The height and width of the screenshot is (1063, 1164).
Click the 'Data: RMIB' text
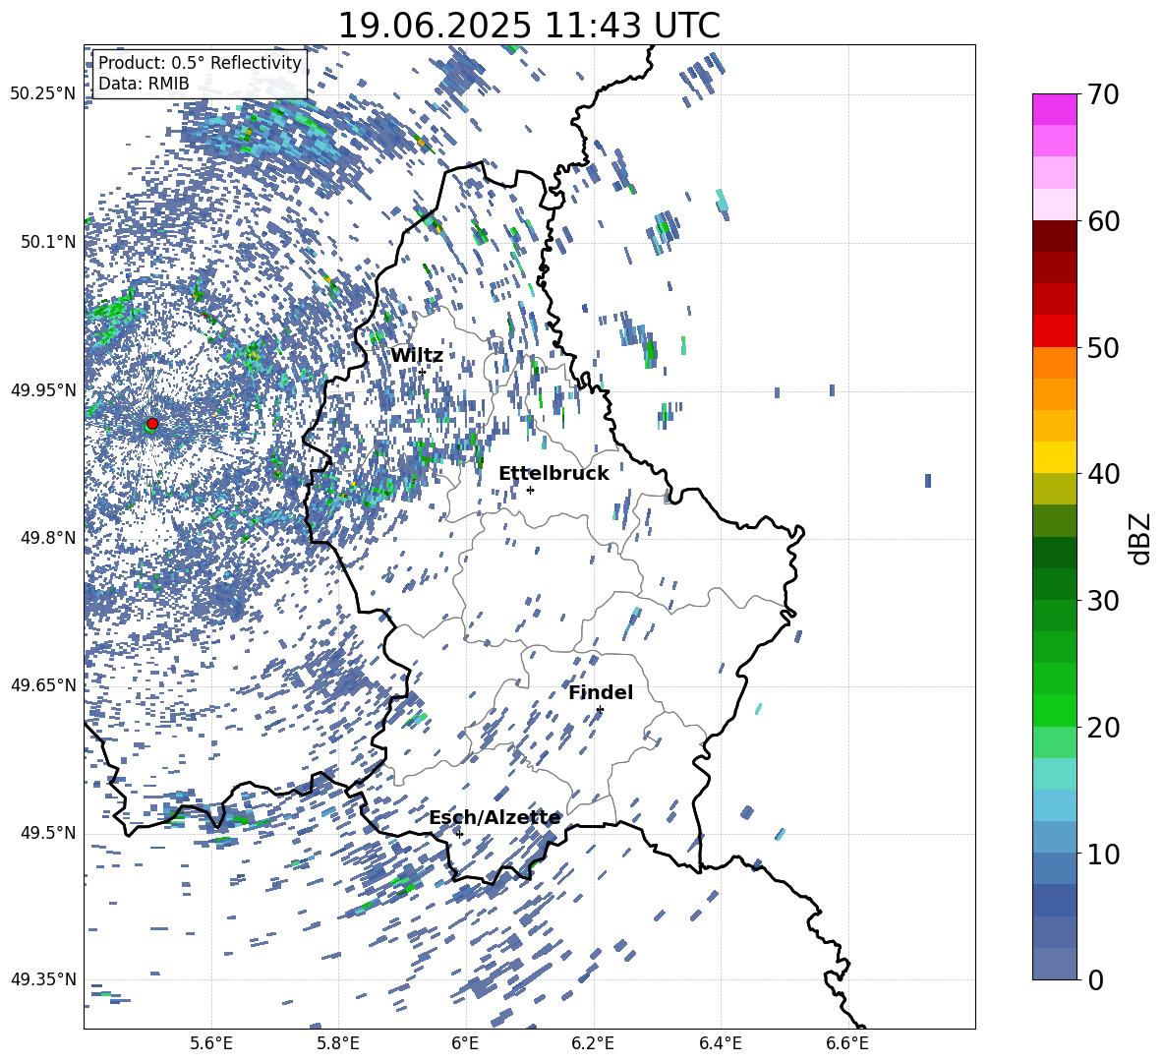coord(144,84)
